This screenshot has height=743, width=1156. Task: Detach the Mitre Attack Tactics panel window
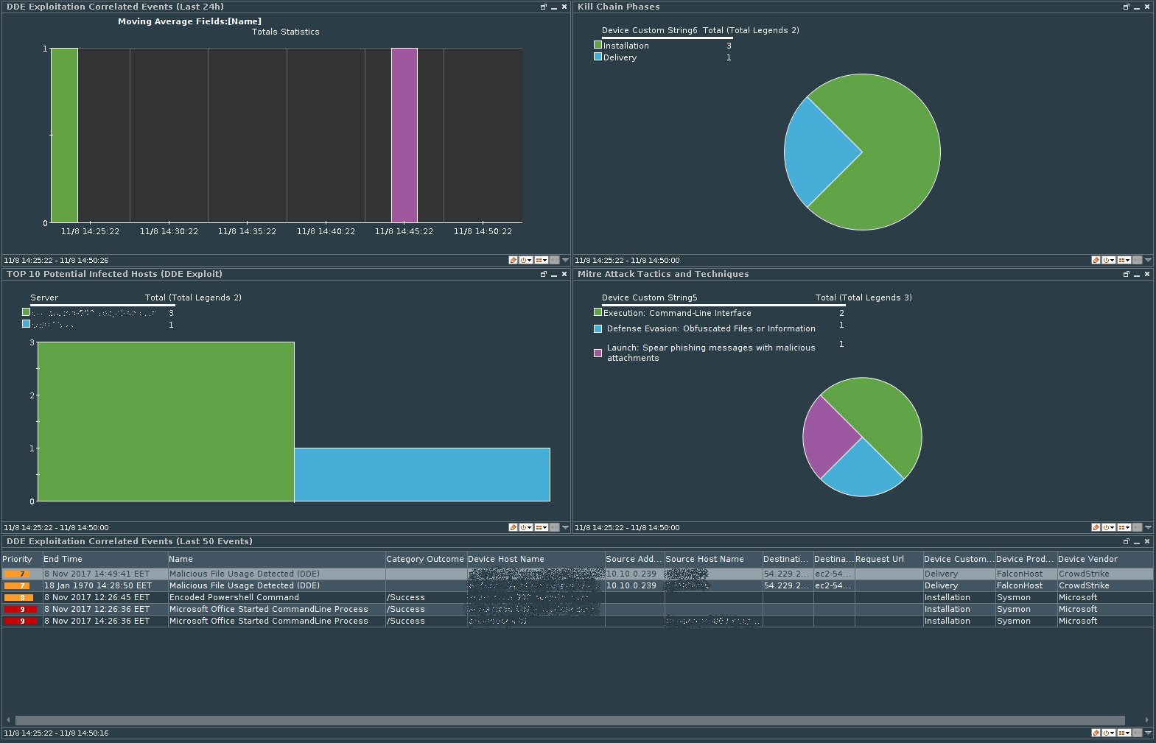(1126, 274)
